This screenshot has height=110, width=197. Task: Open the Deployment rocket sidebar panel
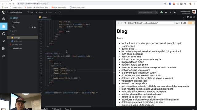[4, 41]
